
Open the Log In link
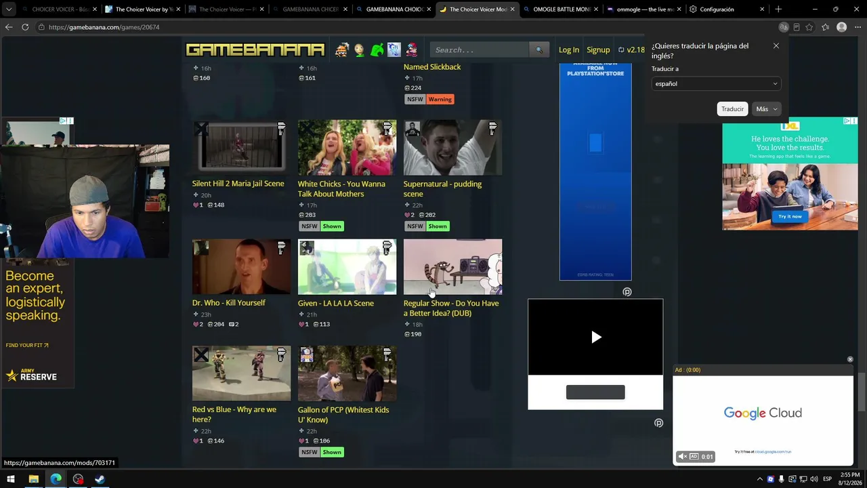569,49
